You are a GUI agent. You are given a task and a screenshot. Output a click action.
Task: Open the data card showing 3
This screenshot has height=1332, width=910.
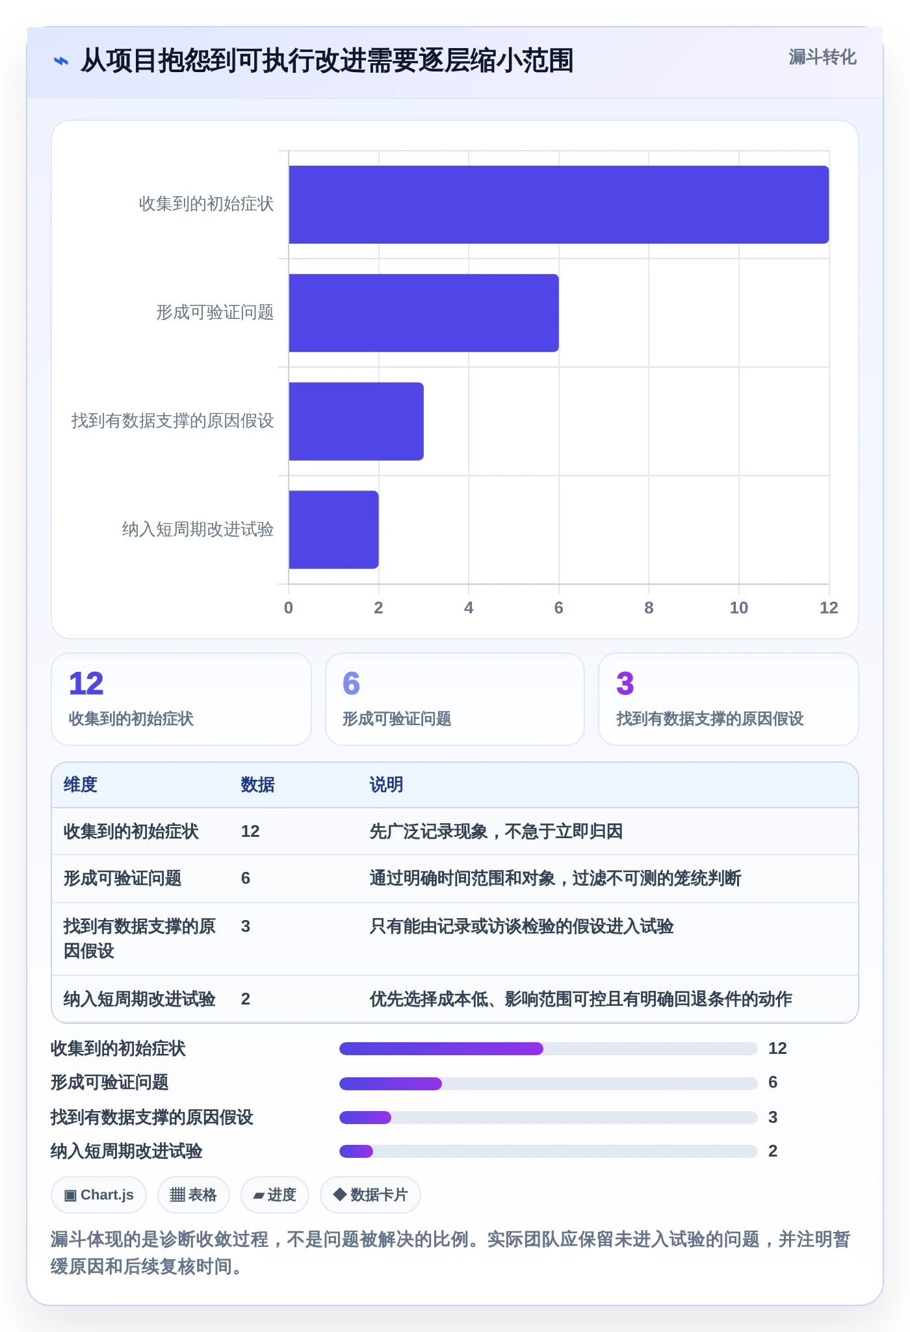point(729,699)
